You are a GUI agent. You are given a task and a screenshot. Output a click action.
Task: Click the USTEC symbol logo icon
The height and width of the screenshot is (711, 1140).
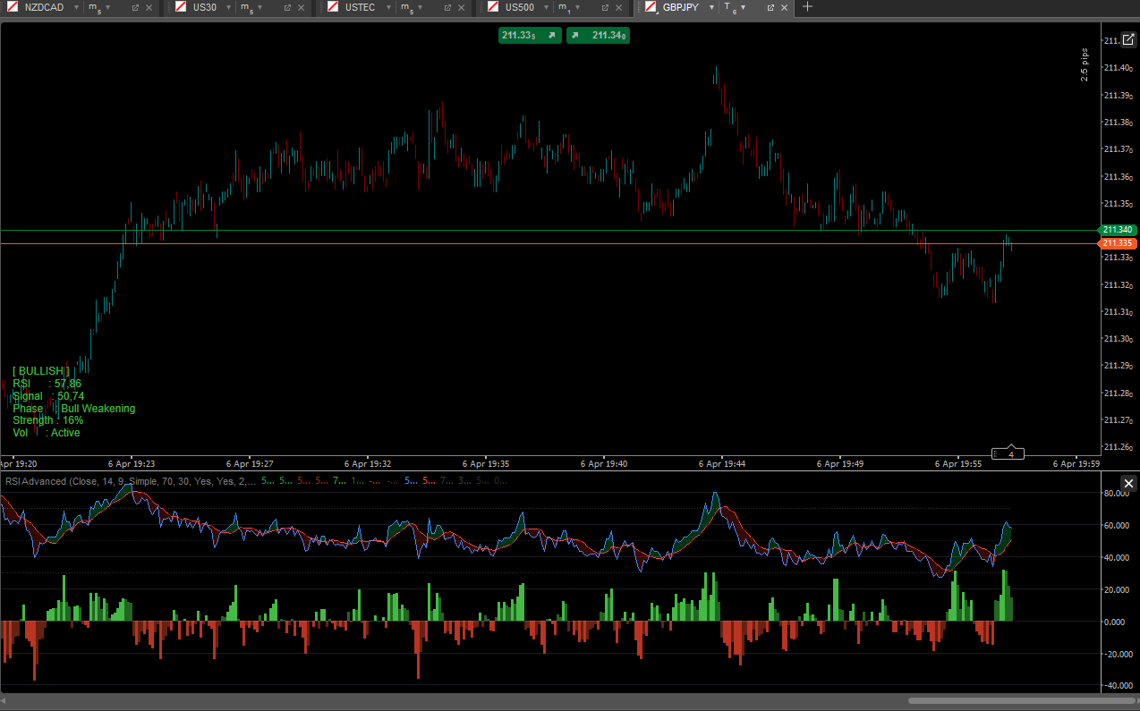click(x=335, y=7)
